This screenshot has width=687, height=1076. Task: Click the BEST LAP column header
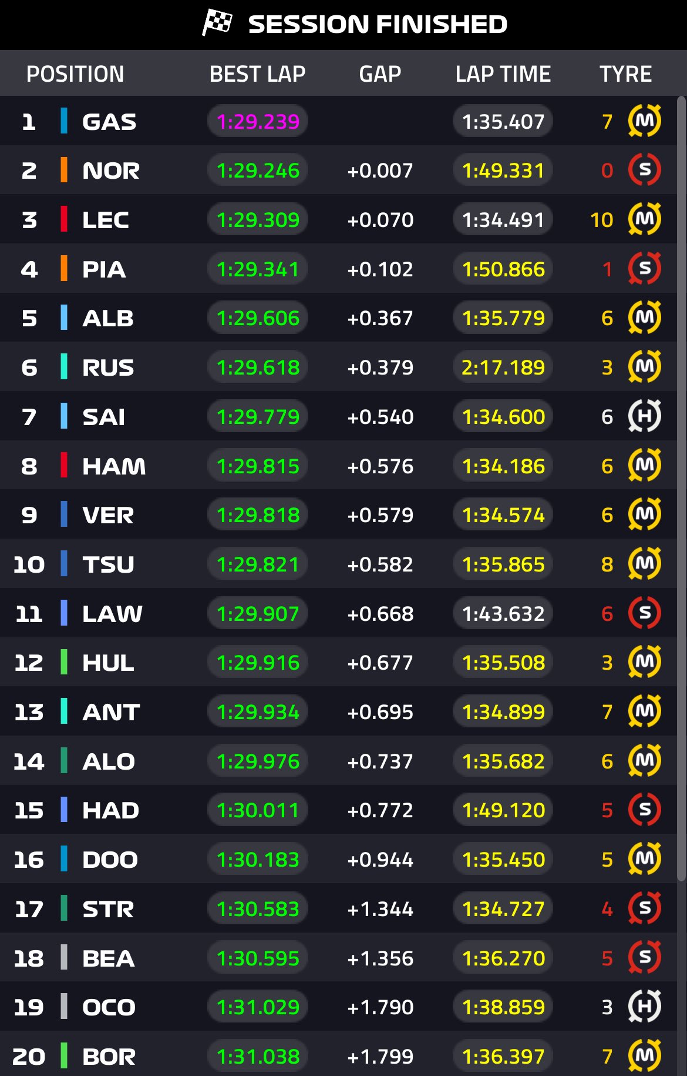click(257, 74)
